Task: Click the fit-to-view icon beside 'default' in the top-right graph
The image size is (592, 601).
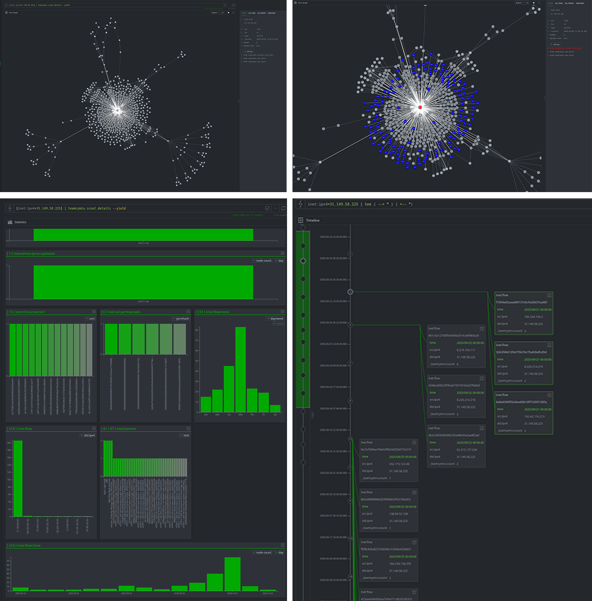Action: tap(528, 3)
